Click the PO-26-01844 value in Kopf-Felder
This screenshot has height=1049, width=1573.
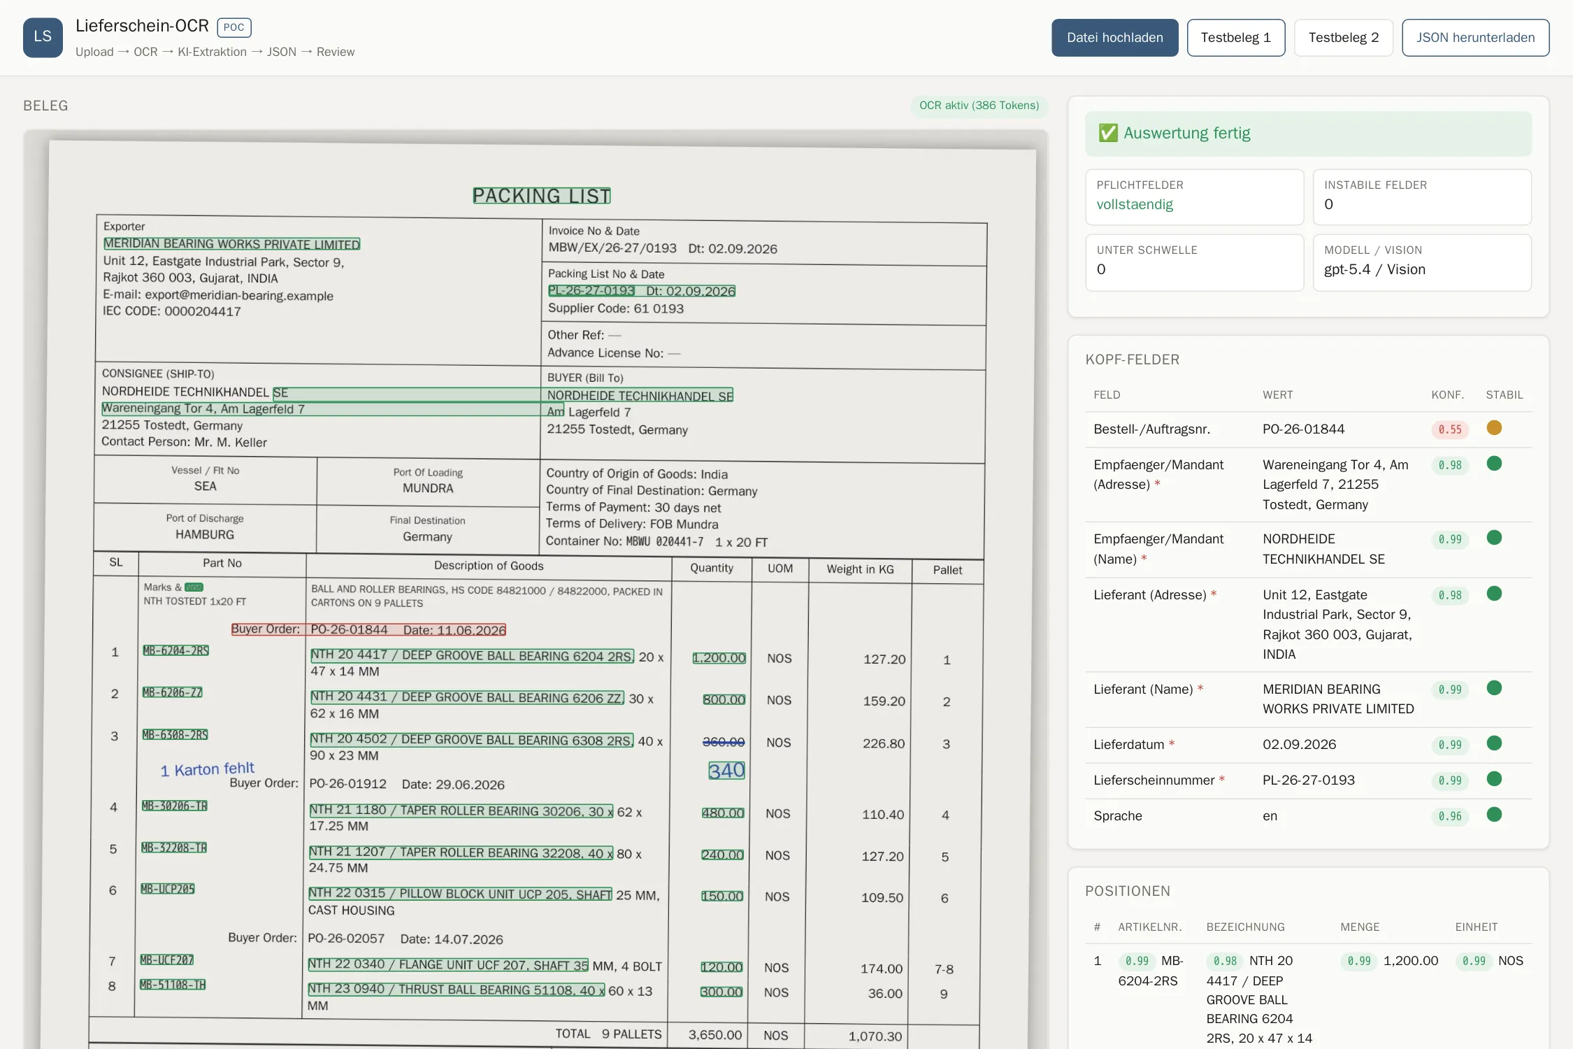(1303, 429)
